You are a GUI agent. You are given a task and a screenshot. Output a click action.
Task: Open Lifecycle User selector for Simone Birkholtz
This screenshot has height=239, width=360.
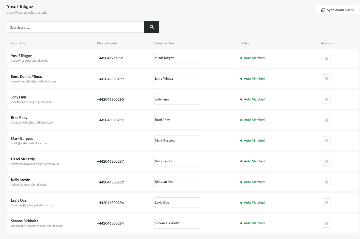click(177, 223)
